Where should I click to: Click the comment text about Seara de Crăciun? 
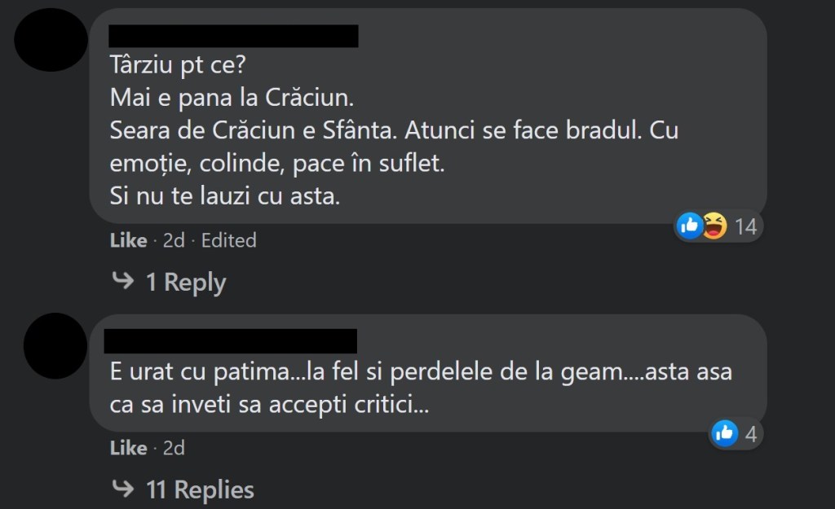394,130
